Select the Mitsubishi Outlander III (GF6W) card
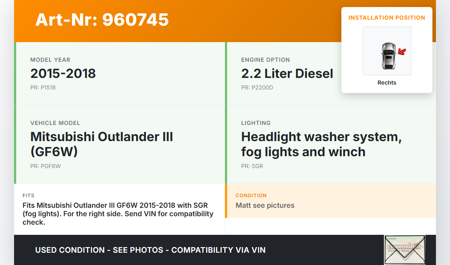 [x=120, y=145]
